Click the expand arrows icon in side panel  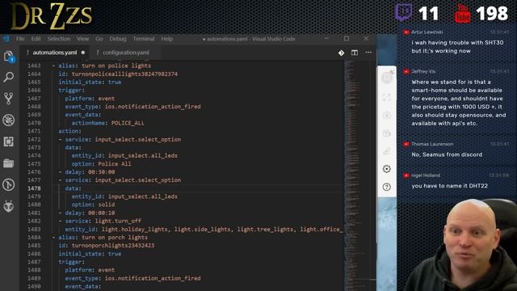(387, 98)
